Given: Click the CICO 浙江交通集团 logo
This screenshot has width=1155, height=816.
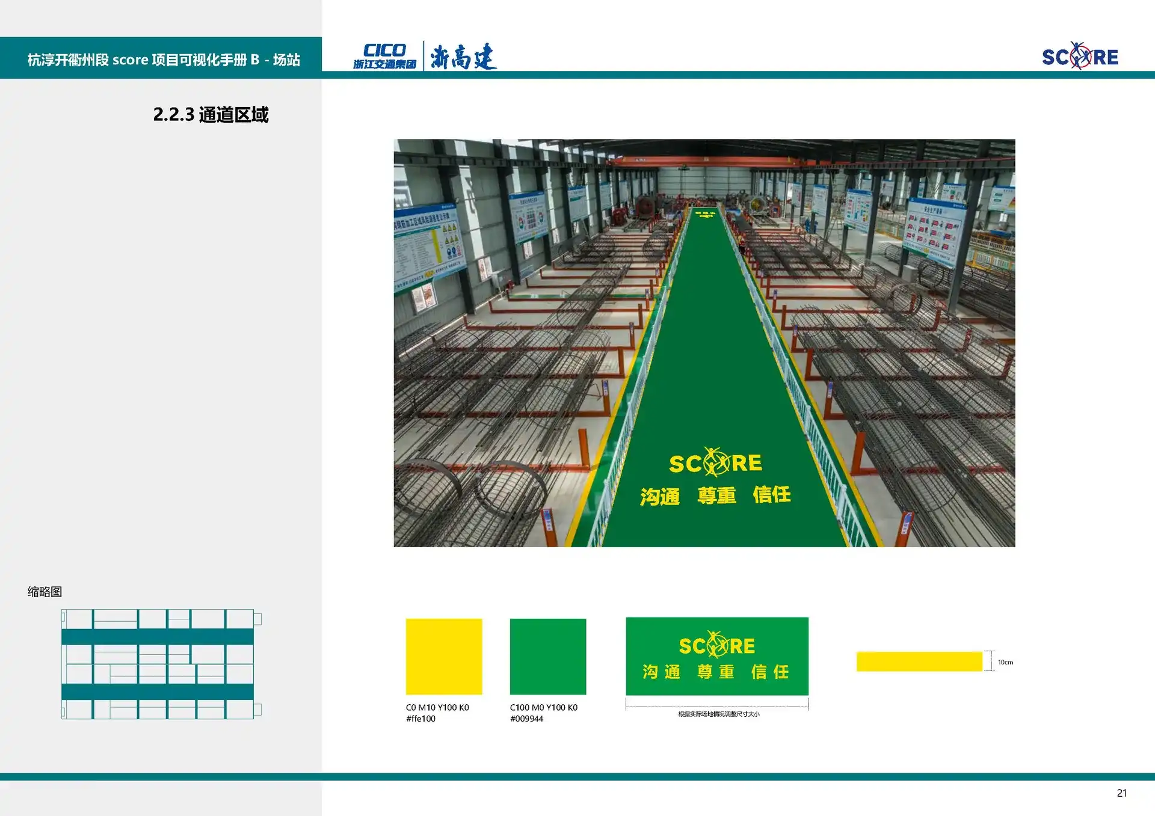Looking at the screenshot, I should (x=388, y=56).
